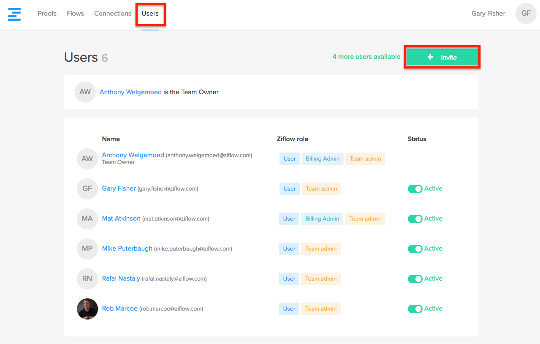Open Rafal Nastaly's user name link
This screenshot has height=344, width=540.
pos(121,278)
